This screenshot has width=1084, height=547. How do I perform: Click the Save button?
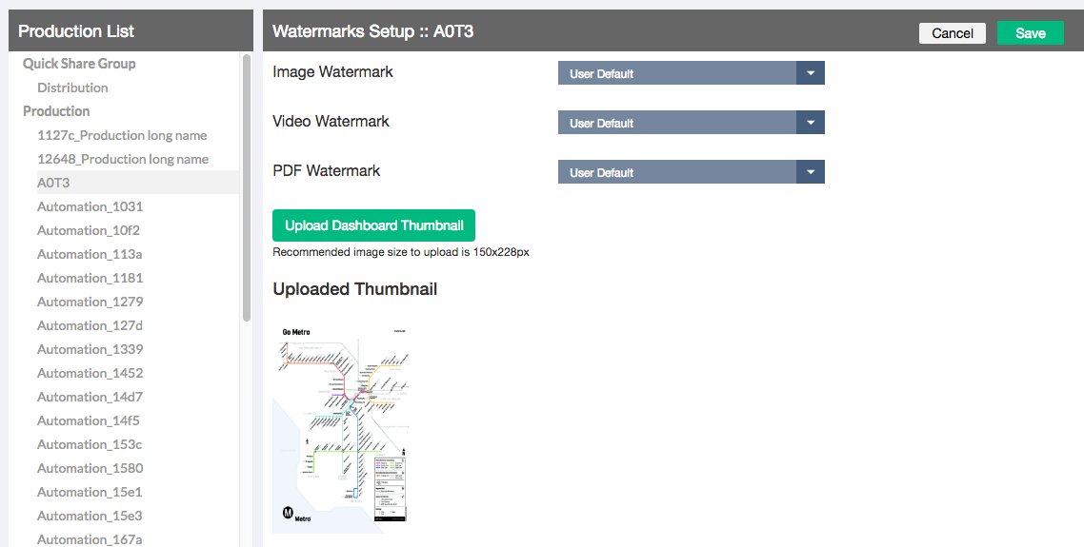pos(1030,33)
